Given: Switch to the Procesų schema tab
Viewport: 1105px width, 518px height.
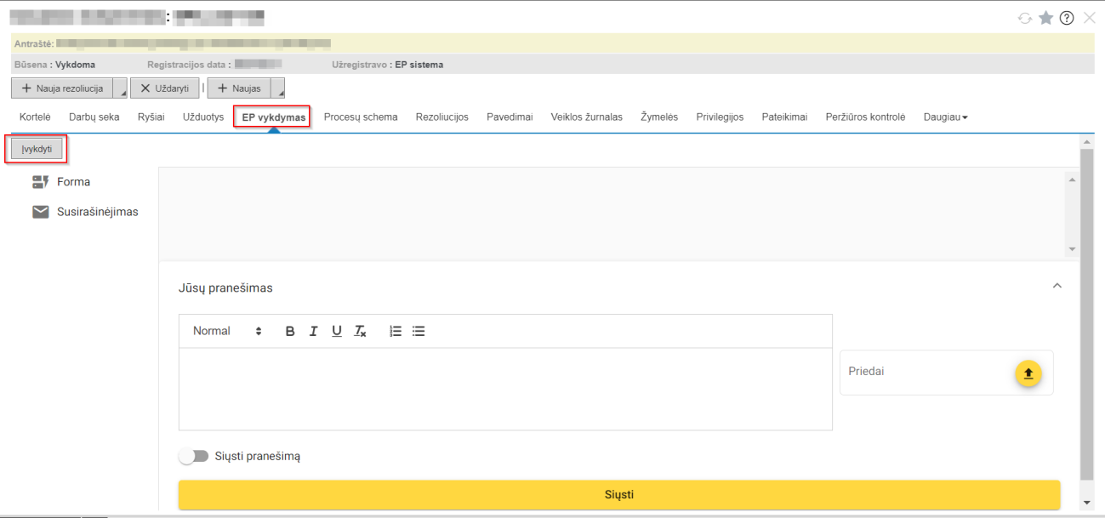Looking at the screenshot, I should coord(361,117).
